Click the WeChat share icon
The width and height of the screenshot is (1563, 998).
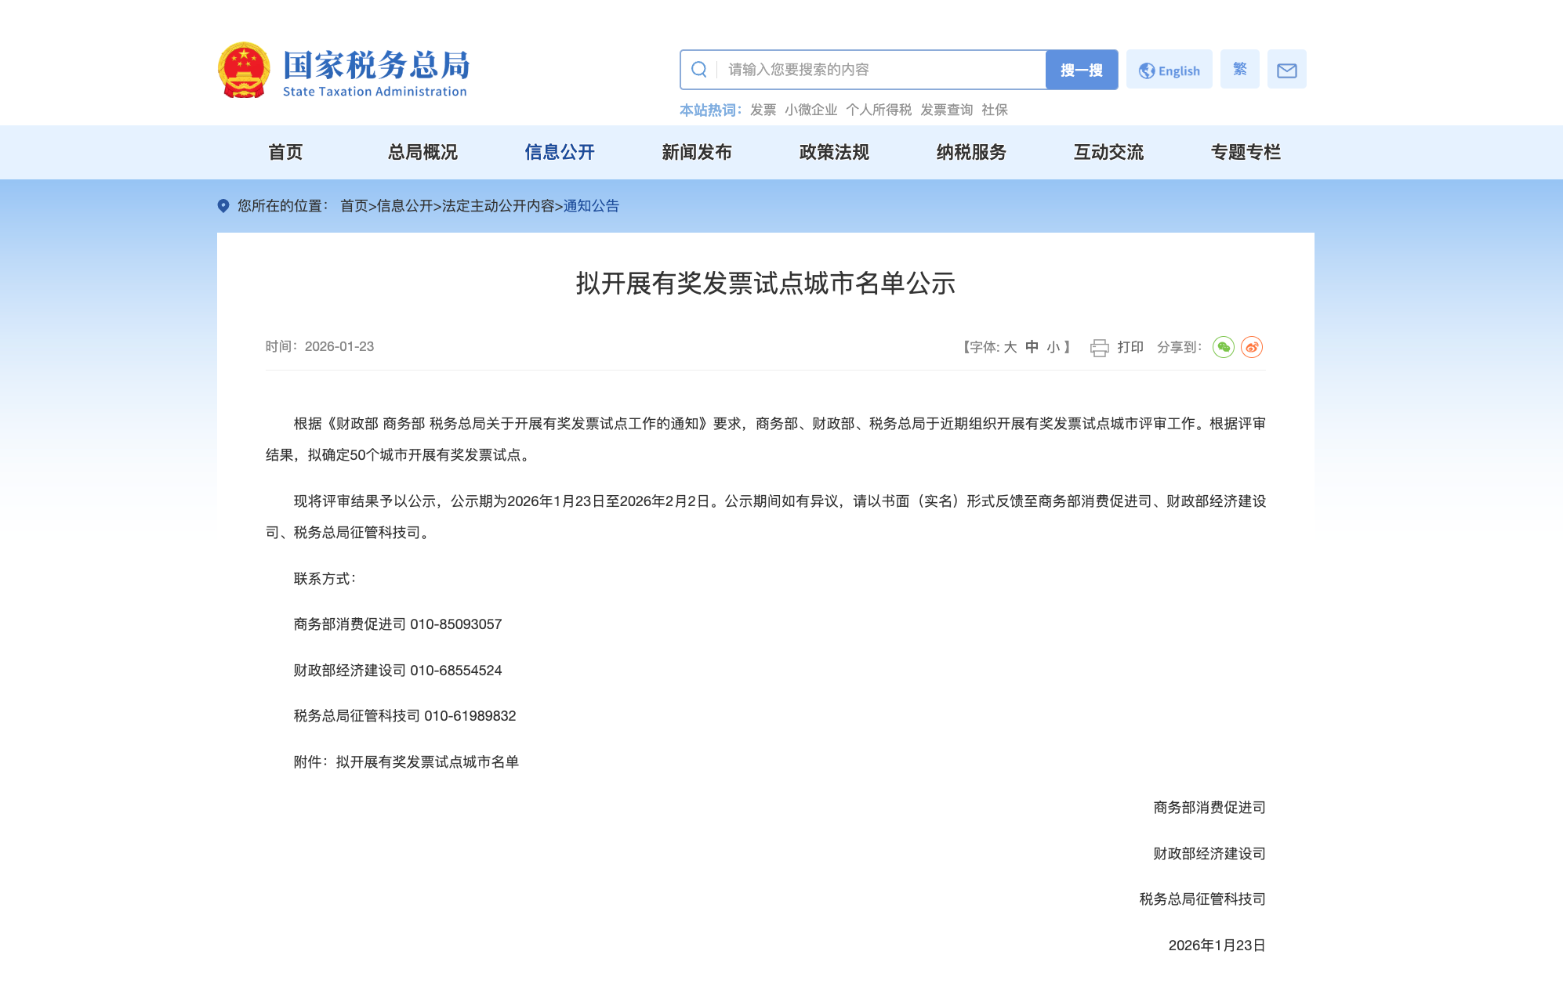pos(1224,346)
